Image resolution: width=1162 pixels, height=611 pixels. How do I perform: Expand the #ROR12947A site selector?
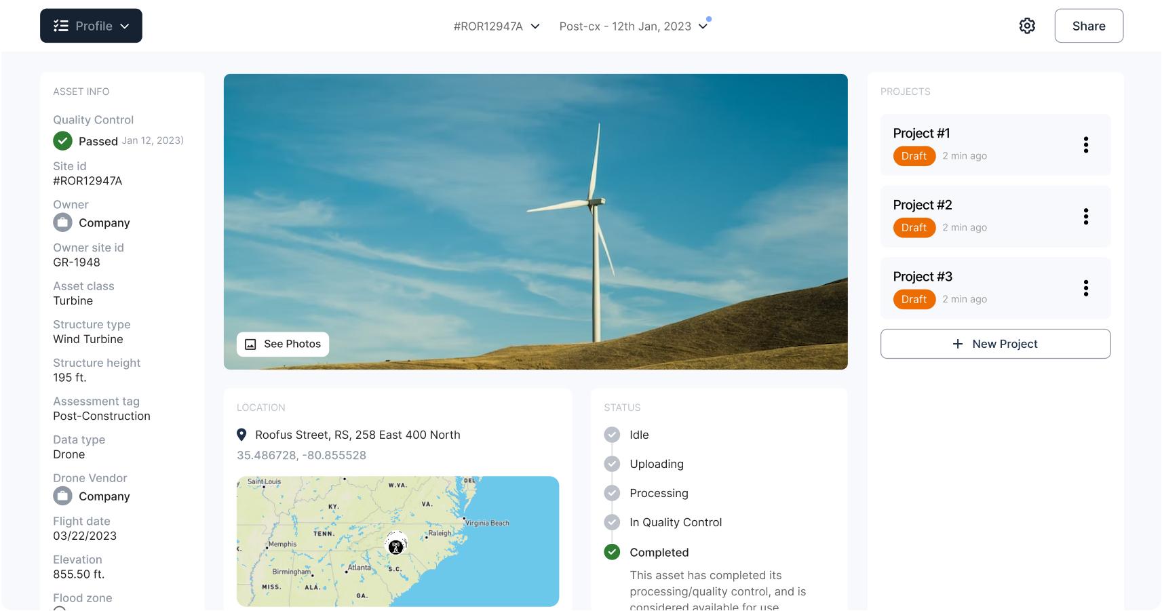497,26
